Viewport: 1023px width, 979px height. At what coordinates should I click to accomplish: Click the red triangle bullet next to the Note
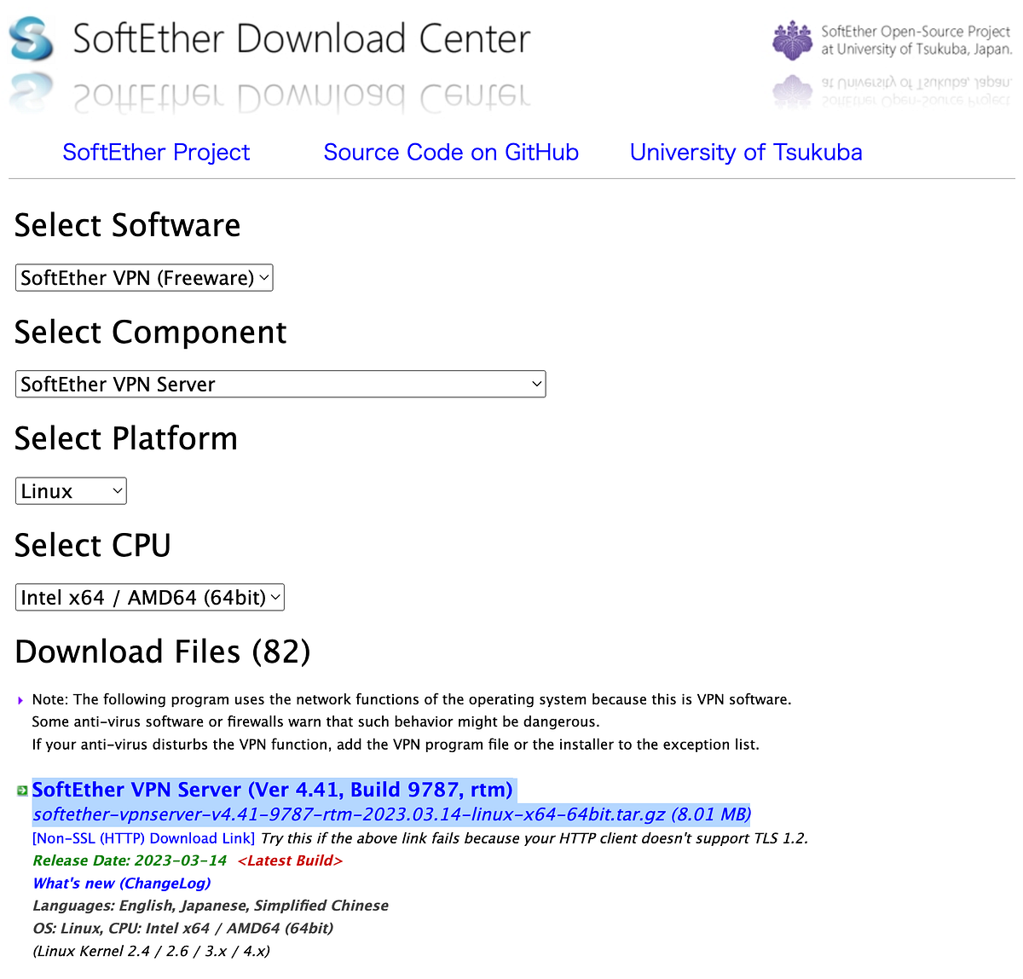pos(20,700)
